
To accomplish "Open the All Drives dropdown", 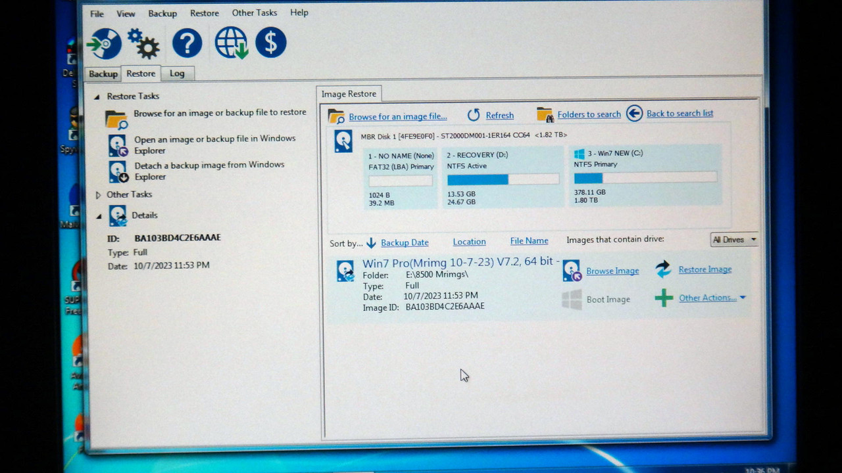I will point(734,240).
